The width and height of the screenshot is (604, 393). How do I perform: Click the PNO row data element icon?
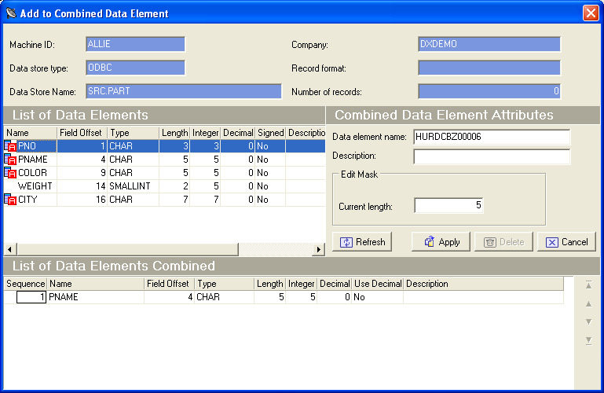click(x=10, y=146)
